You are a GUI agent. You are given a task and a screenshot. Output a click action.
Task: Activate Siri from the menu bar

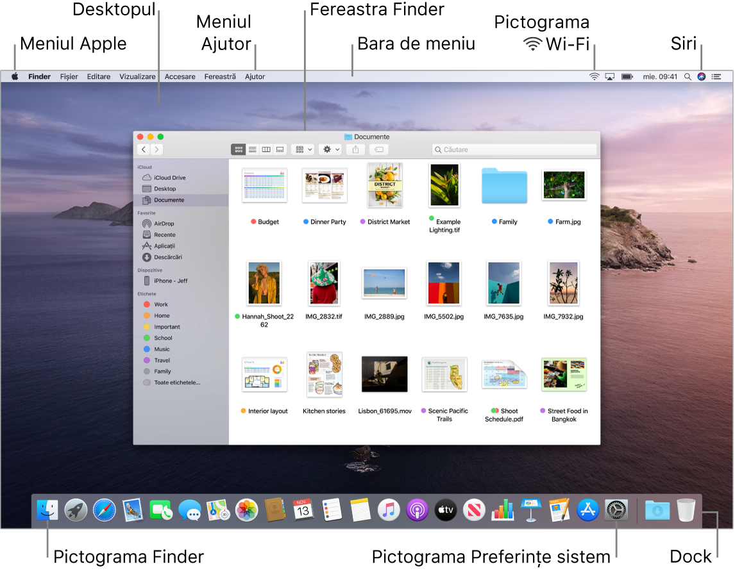[700, 76]
